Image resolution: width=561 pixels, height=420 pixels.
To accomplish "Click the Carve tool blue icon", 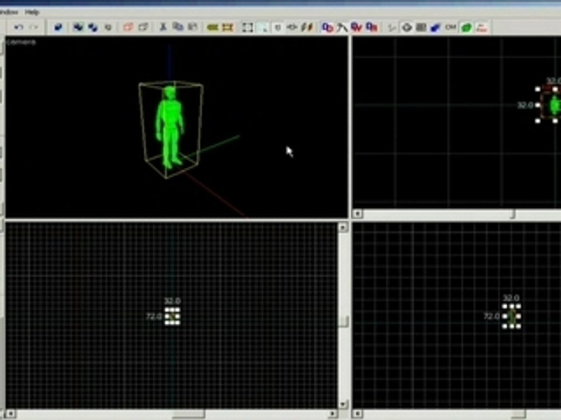I will coord(58,27).
